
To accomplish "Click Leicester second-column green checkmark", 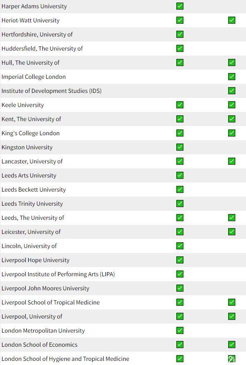I will tap(231, 232).
